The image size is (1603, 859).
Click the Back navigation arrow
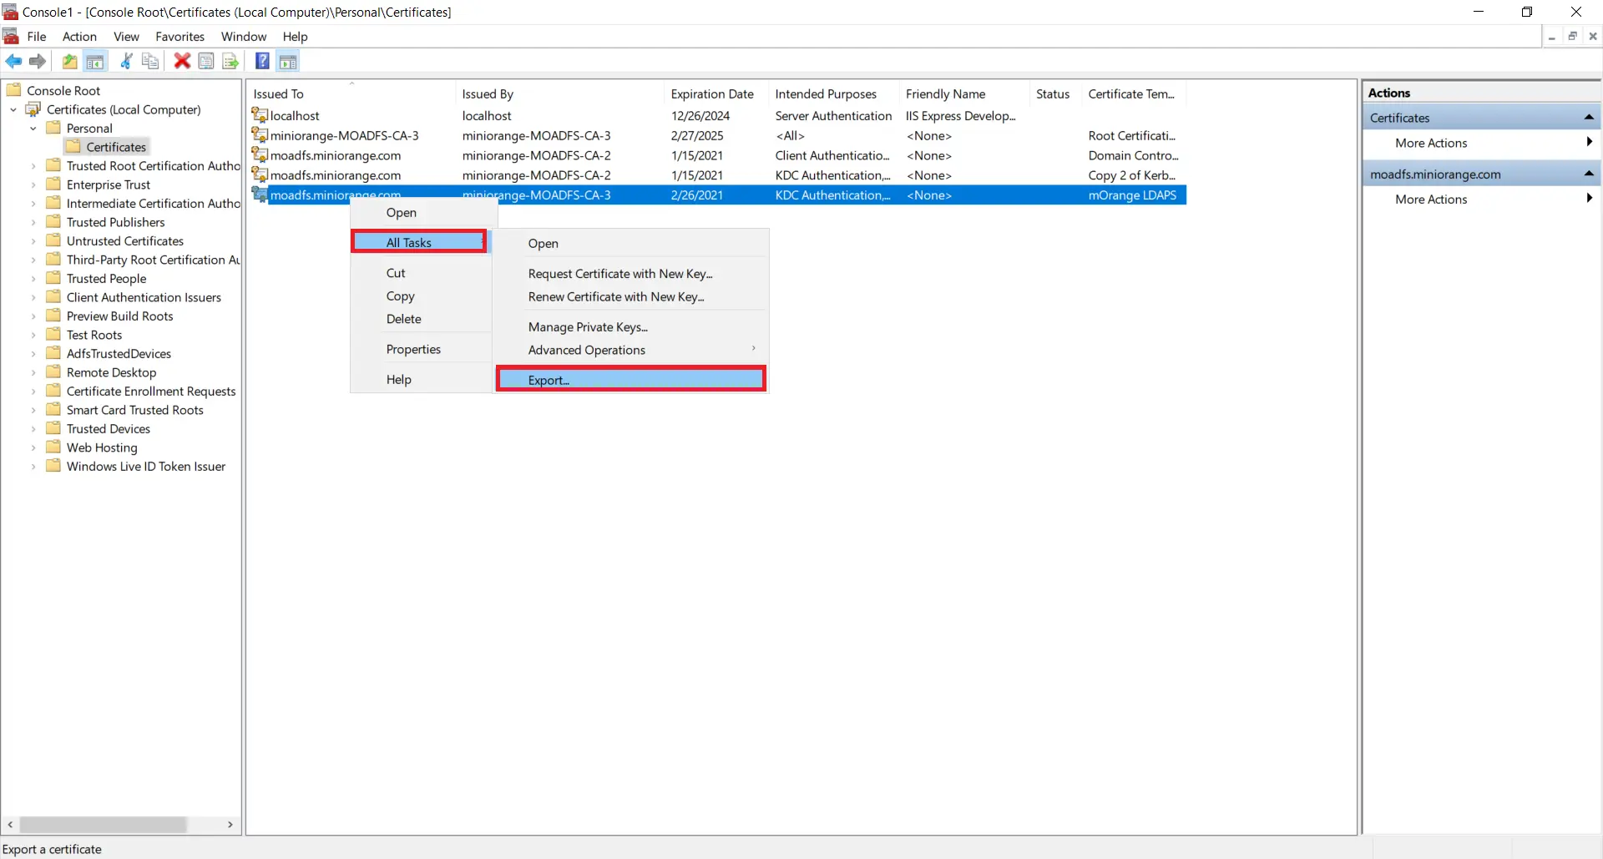(13, 61)
